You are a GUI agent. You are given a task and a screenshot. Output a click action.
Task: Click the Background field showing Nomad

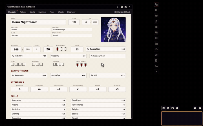click(x=72, y=35)
